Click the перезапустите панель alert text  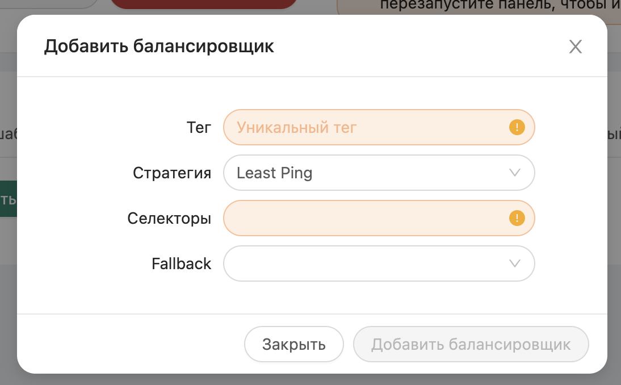[500, 5]
